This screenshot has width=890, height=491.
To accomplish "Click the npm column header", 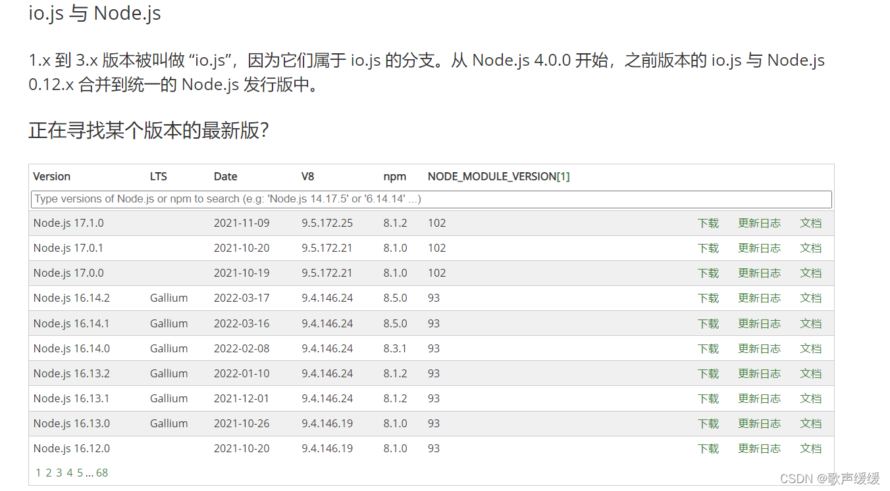I will pyautogui.click(x=395, y=176).
